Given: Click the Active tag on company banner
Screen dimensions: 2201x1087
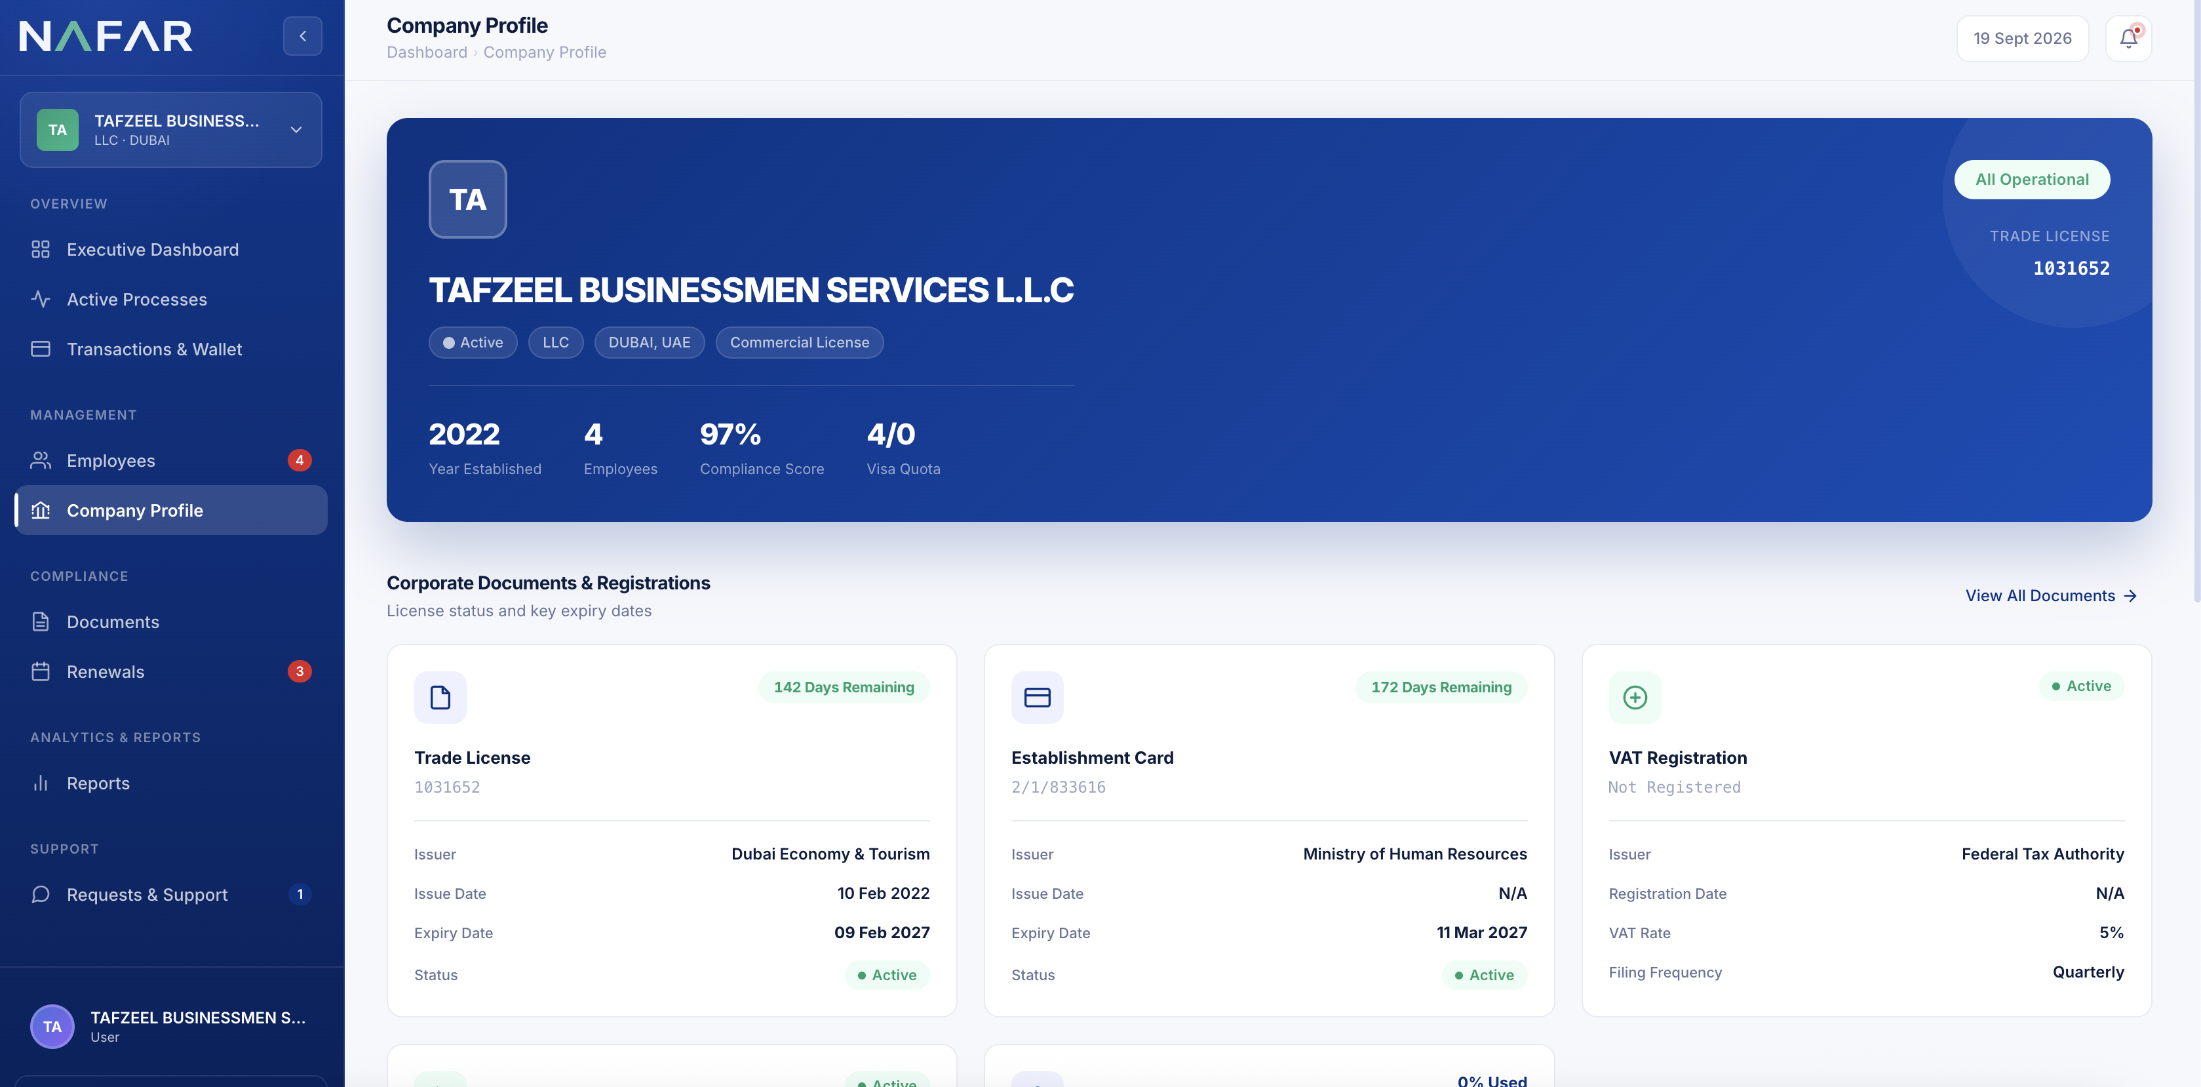Looking at the screenshot, I should (x=473, y=343).
